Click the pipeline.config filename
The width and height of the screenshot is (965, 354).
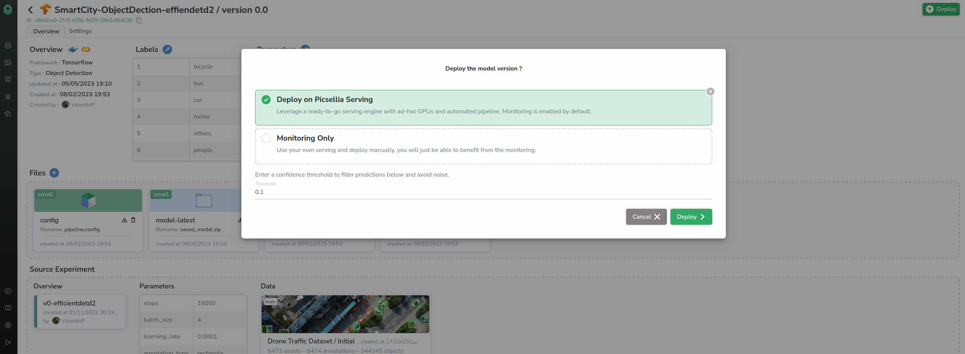click(82, 229)
